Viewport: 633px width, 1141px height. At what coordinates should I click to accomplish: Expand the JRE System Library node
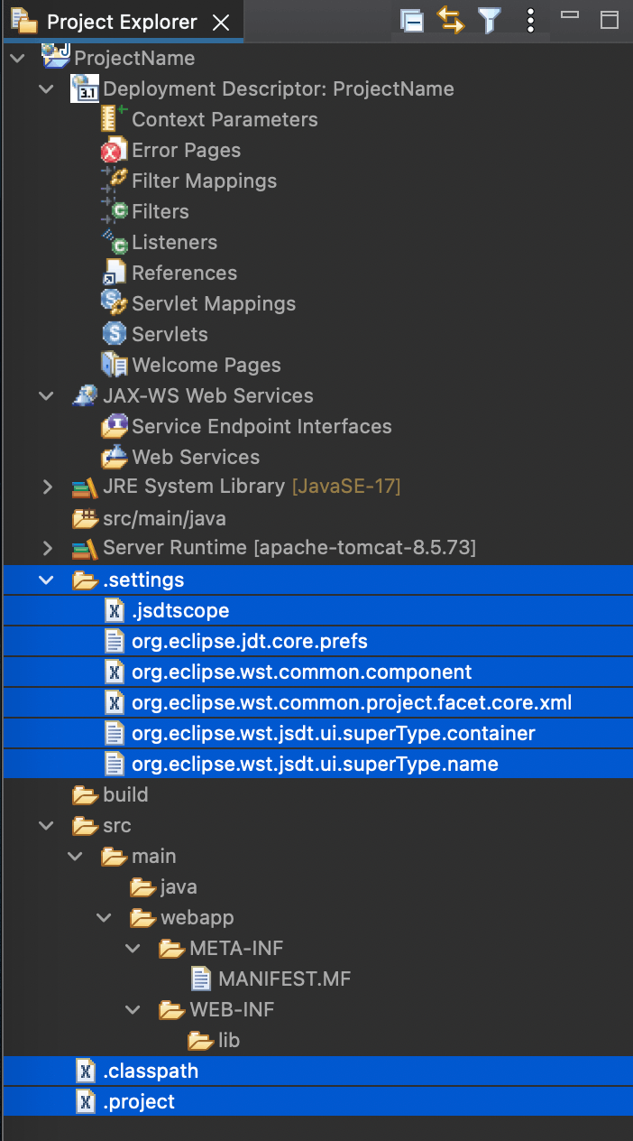48,487
